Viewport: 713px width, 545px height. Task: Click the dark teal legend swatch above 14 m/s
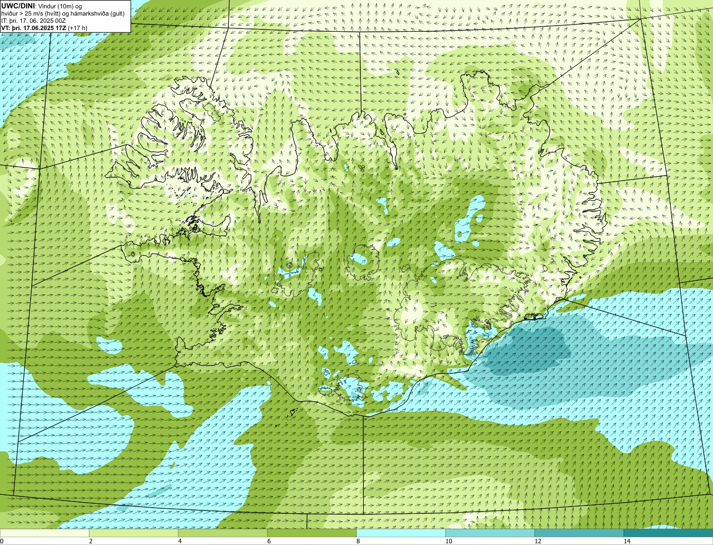[668, 533]
